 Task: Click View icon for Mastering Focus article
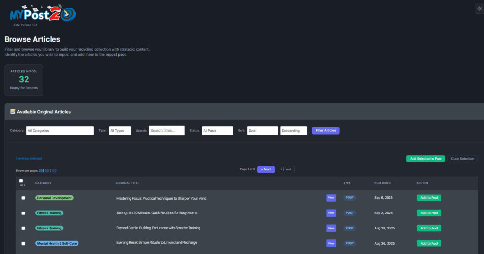pos(331,198)
